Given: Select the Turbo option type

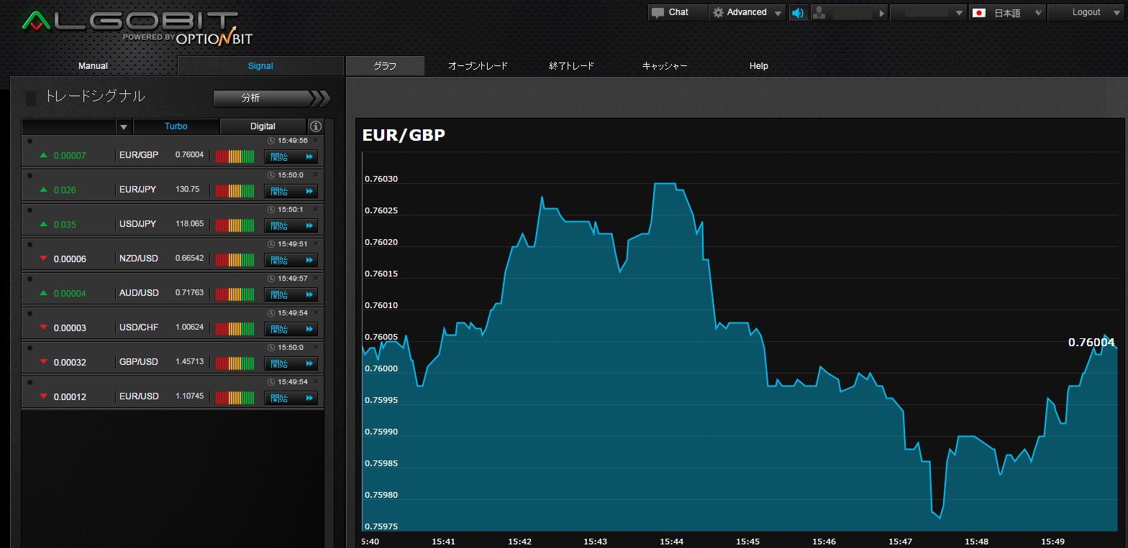Looking at the screenshot, I should tap(176, 126).
